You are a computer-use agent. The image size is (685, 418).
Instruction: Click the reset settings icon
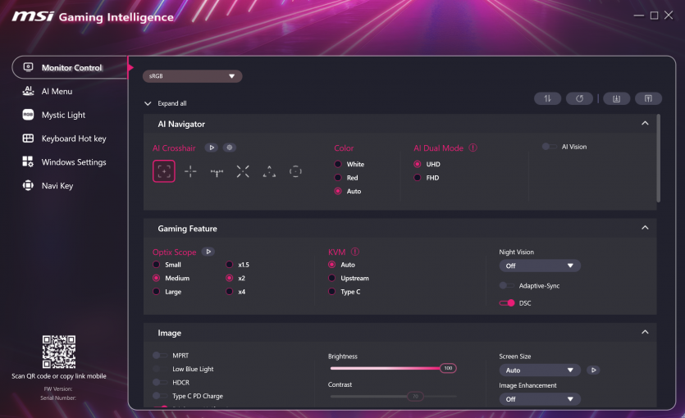(579, 98)
